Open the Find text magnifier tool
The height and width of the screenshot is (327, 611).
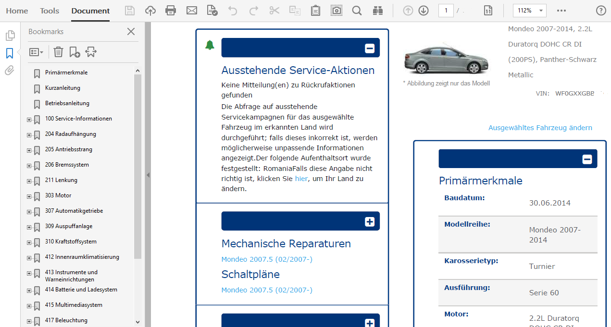[x=357, y=11]
